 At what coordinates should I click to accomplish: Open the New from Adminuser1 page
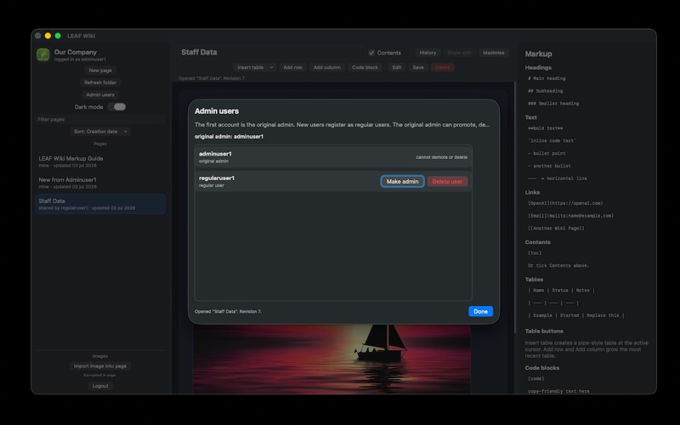point(100,183)
